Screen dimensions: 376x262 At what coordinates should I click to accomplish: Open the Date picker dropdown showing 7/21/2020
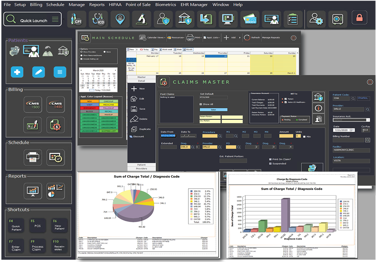point(351,130)
